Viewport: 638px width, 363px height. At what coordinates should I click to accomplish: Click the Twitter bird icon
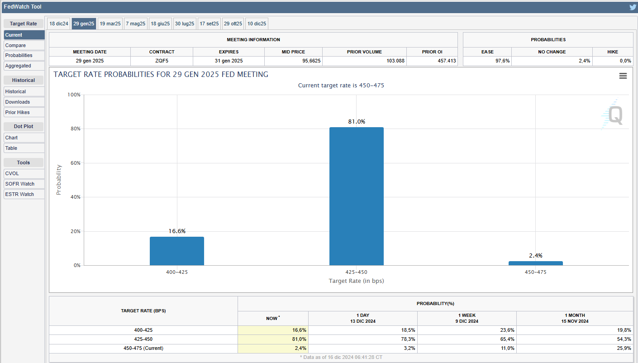point(633,7)
